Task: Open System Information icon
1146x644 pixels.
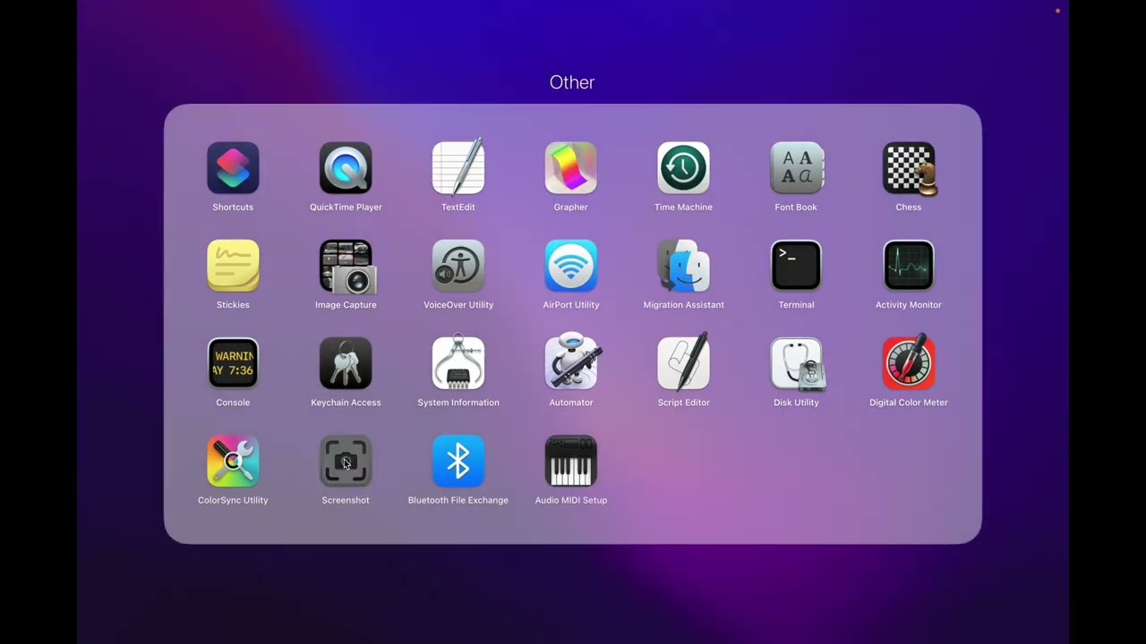Action: pyautogui.click(x=458, y=363)
